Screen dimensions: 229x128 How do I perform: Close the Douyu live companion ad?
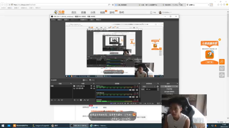coord(220,40)
